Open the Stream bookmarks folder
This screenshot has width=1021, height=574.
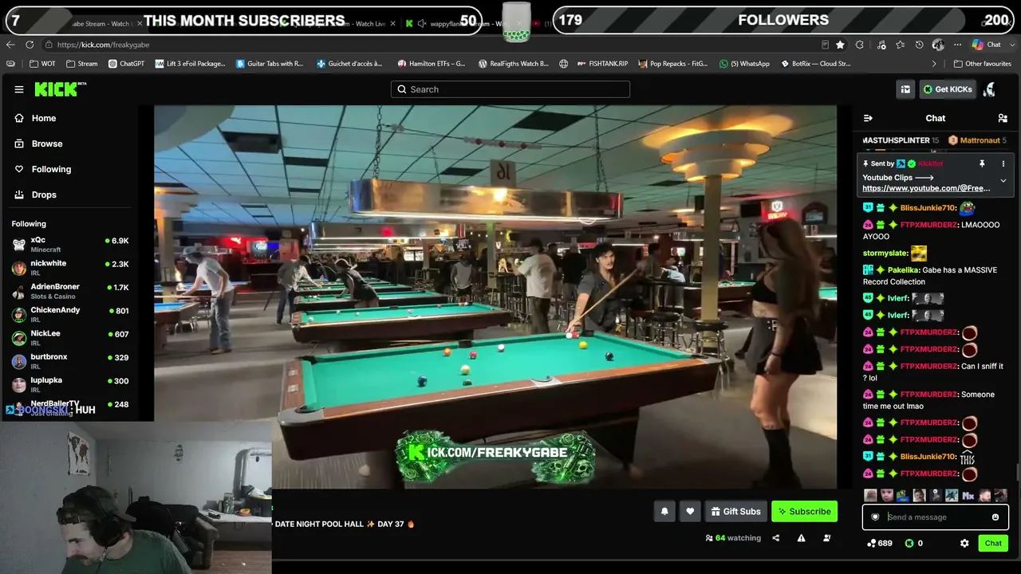click(82, 64)
